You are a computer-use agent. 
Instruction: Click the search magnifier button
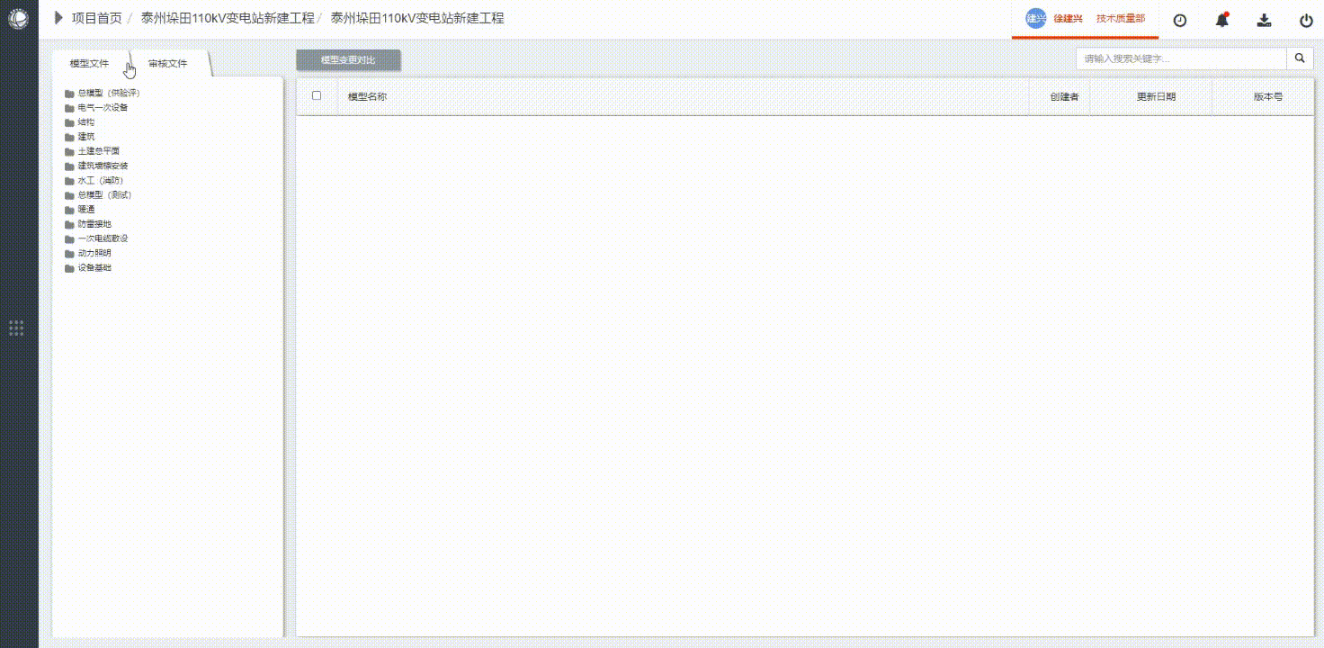coord(1300,58)
